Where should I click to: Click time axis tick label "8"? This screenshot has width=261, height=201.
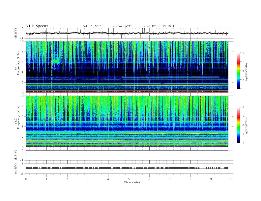pos(190,179)
